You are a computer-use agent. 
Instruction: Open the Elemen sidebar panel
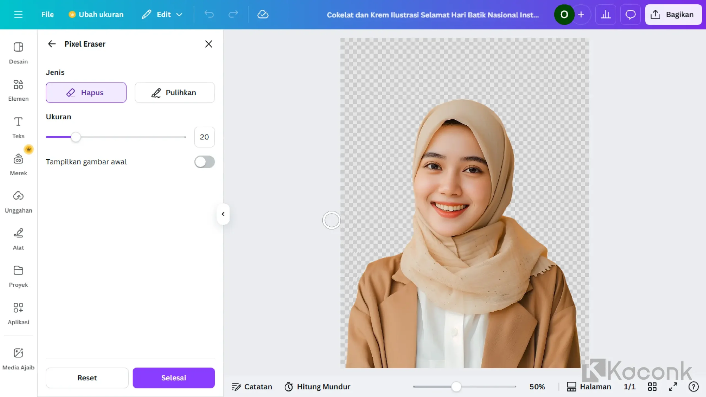18,90
